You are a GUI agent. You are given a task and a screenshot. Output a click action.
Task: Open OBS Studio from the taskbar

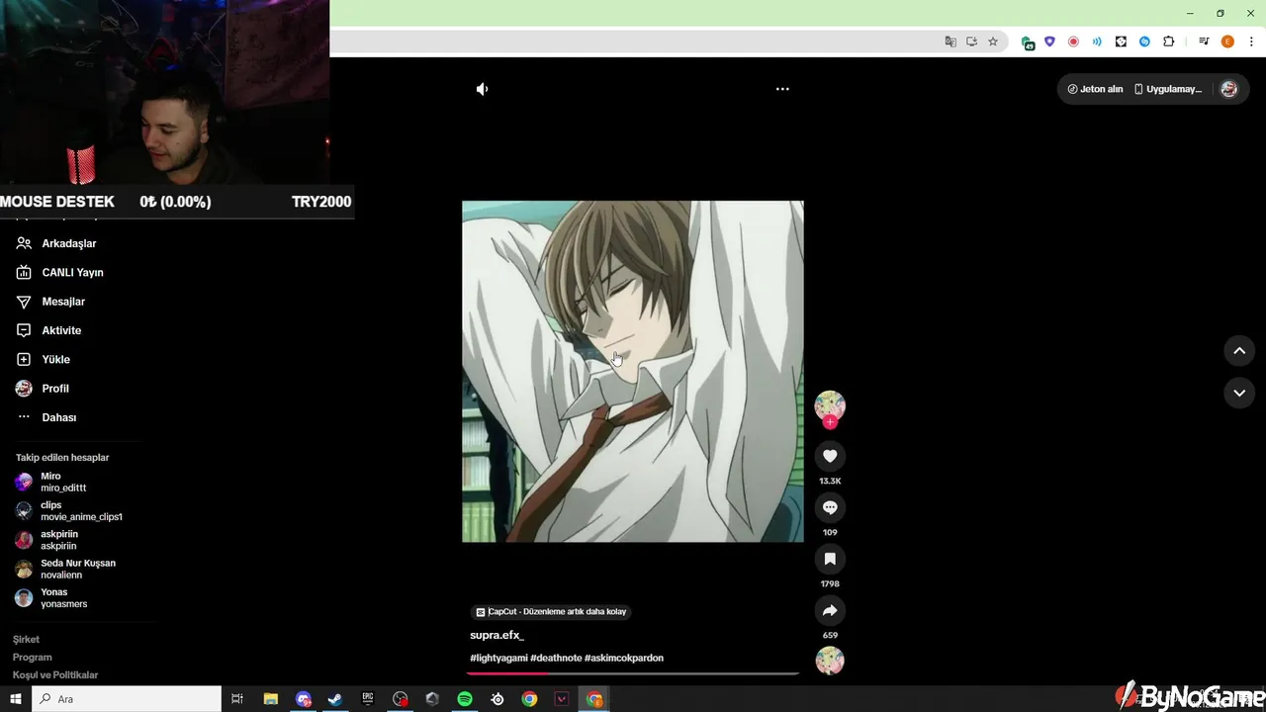click(x=400, y=699)
